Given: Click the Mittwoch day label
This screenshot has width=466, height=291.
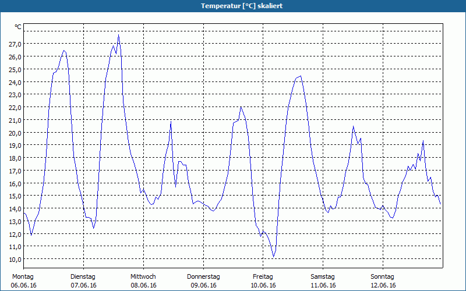Looking at the screenshot, I should coord(143,277).
